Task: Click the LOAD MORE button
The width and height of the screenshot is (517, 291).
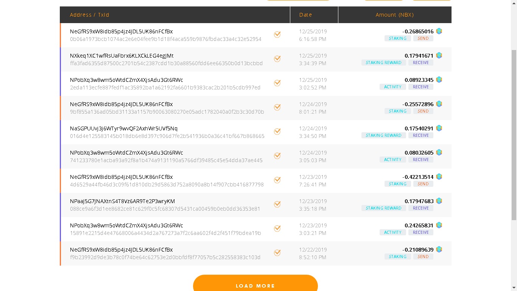Action: coord(255,283)
